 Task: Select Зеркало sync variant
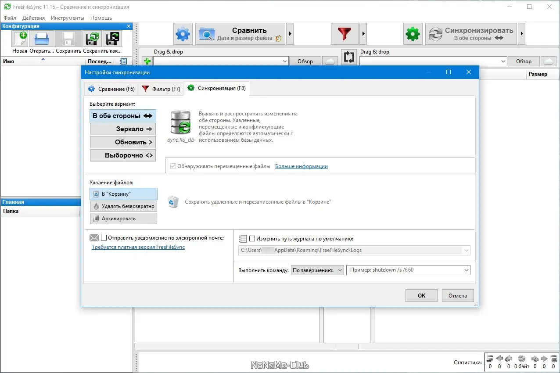click(123, 129)
